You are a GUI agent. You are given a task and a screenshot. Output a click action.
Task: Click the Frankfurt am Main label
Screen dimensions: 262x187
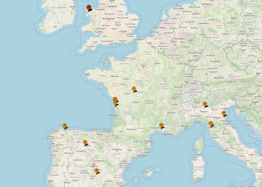point(195,54)
